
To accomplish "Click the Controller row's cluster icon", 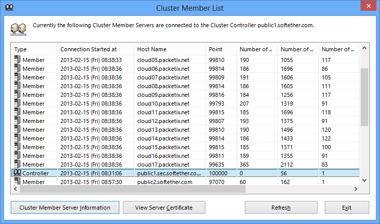I will [x=17, y=173].
